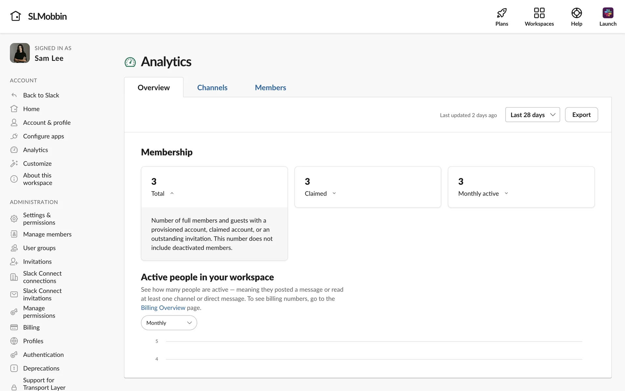Open the Billing Overview link
The height and width of the screenshot is (391, 625).
pos(163,308)
